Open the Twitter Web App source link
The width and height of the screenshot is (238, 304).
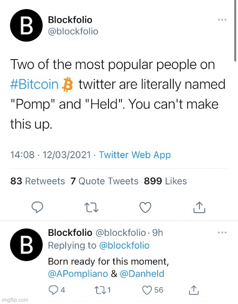coord(135,155)
